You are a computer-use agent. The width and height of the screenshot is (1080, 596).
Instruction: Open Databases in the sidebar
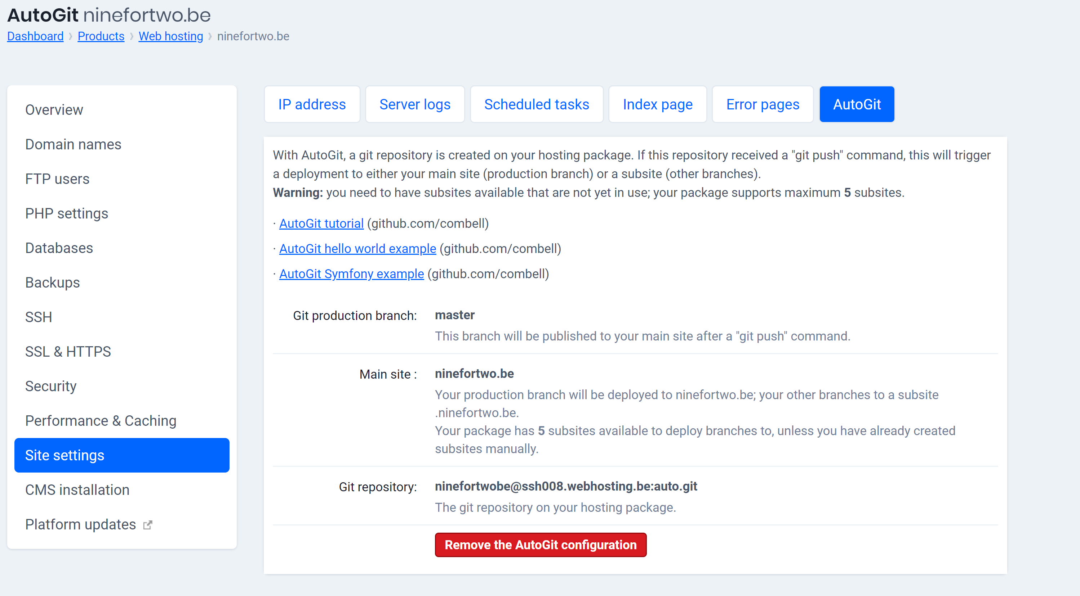(x=121, y=248)
